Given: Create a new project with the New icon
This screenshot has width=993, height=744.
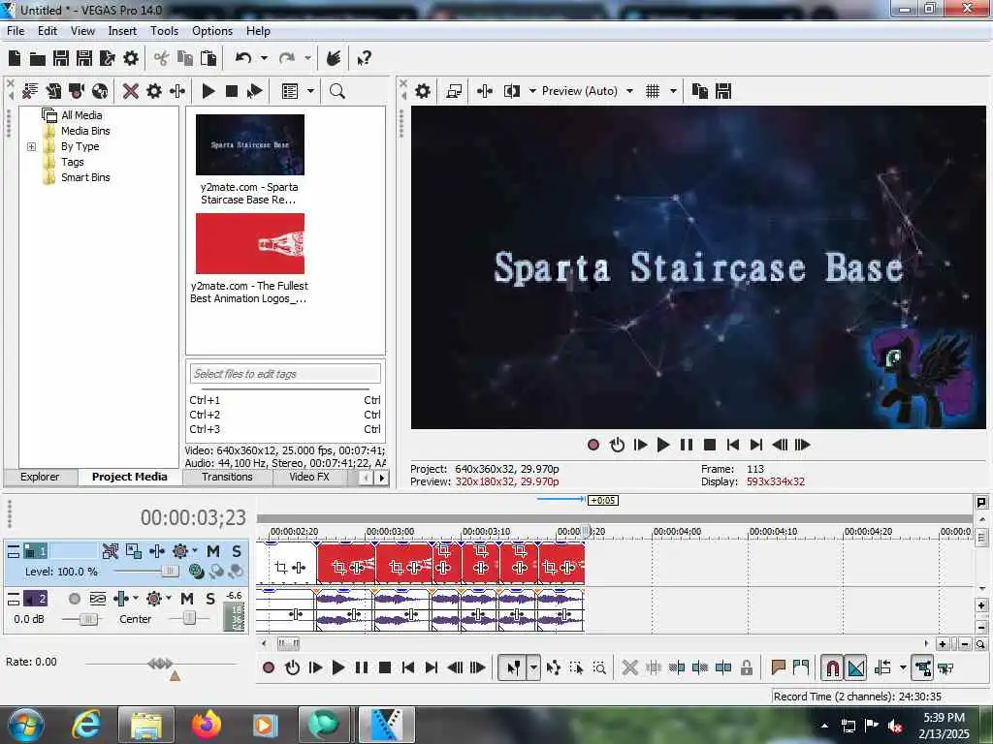Looking at the screenshot, I should pos(15,59).
